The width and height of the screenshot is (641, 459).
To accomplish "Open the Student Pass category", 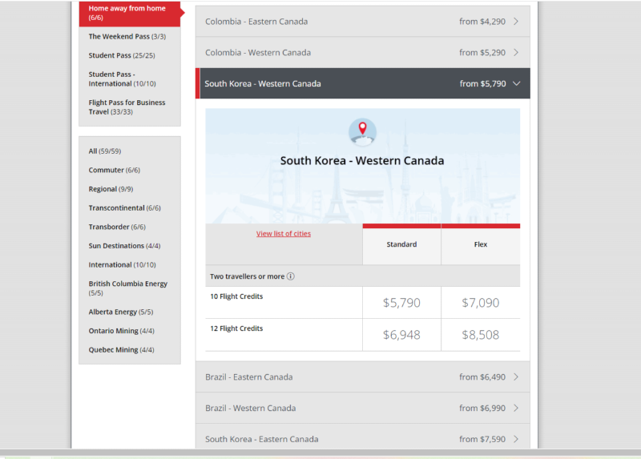I will point(120,56).
